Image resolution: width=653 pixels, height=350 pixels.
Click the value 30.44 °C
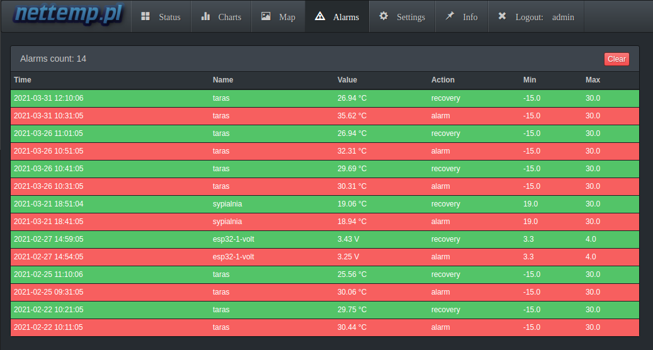(352, 327)
